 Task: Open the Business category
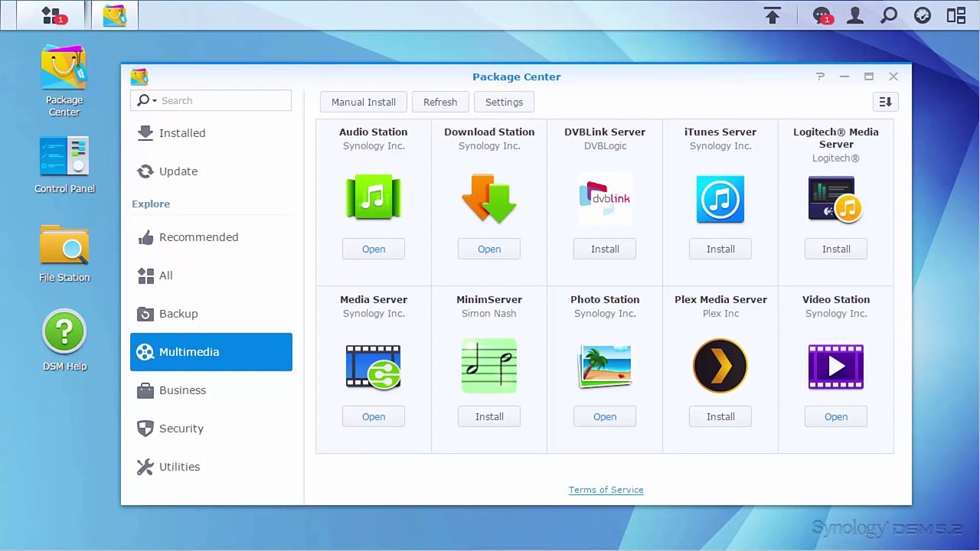(x=211, y=390)
